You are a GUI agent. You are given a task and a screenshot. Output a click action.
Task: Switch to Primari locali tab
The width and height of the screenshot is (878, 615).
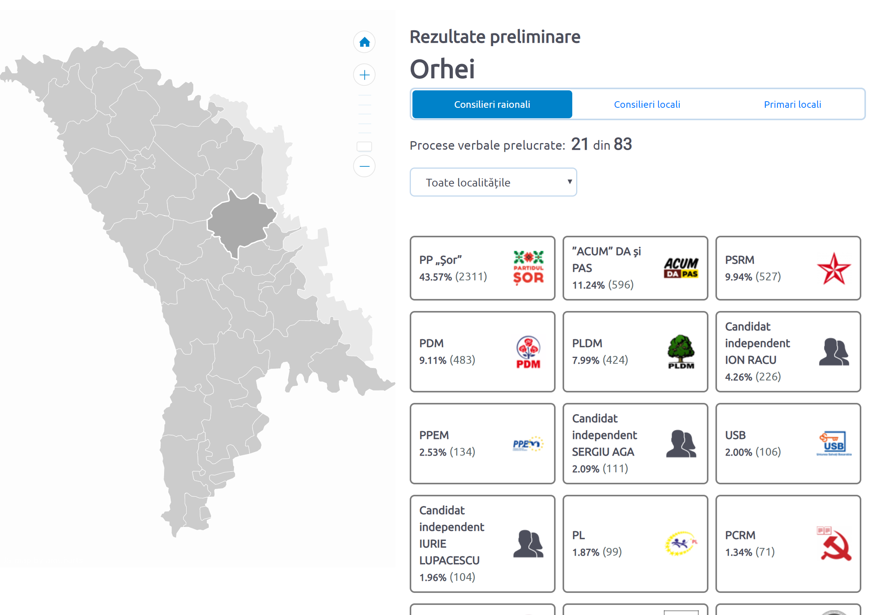(792, 104)
